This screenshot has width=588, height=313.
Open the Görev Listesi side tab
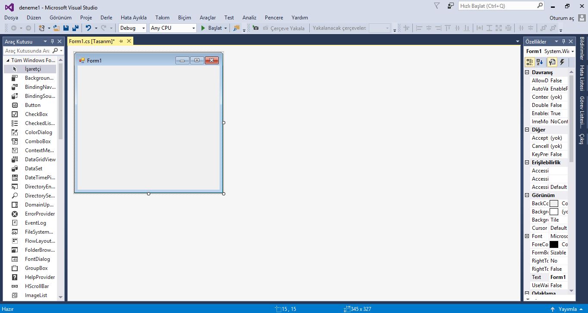[582, 112]
